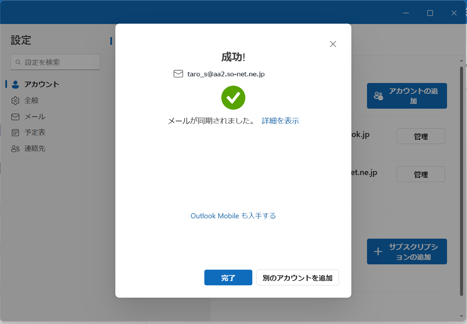Screen dimensions: 467x324
Task: Open メール settings category
Action: (x=35, y=117)
